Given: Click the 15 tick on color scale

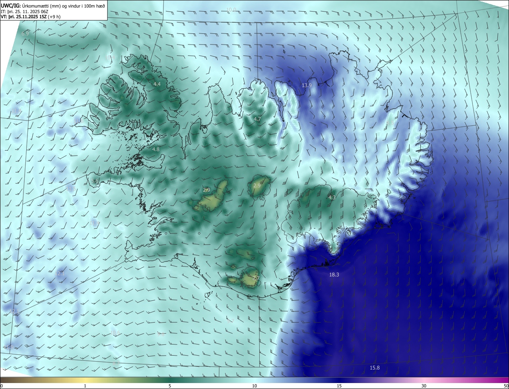Looking at the screenshot, I should (339, 386).
